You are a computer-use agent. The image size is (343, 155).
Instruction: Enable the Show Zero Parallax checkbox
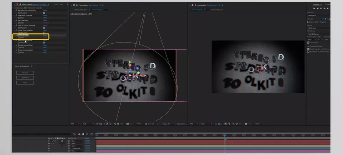pos(44,33)
